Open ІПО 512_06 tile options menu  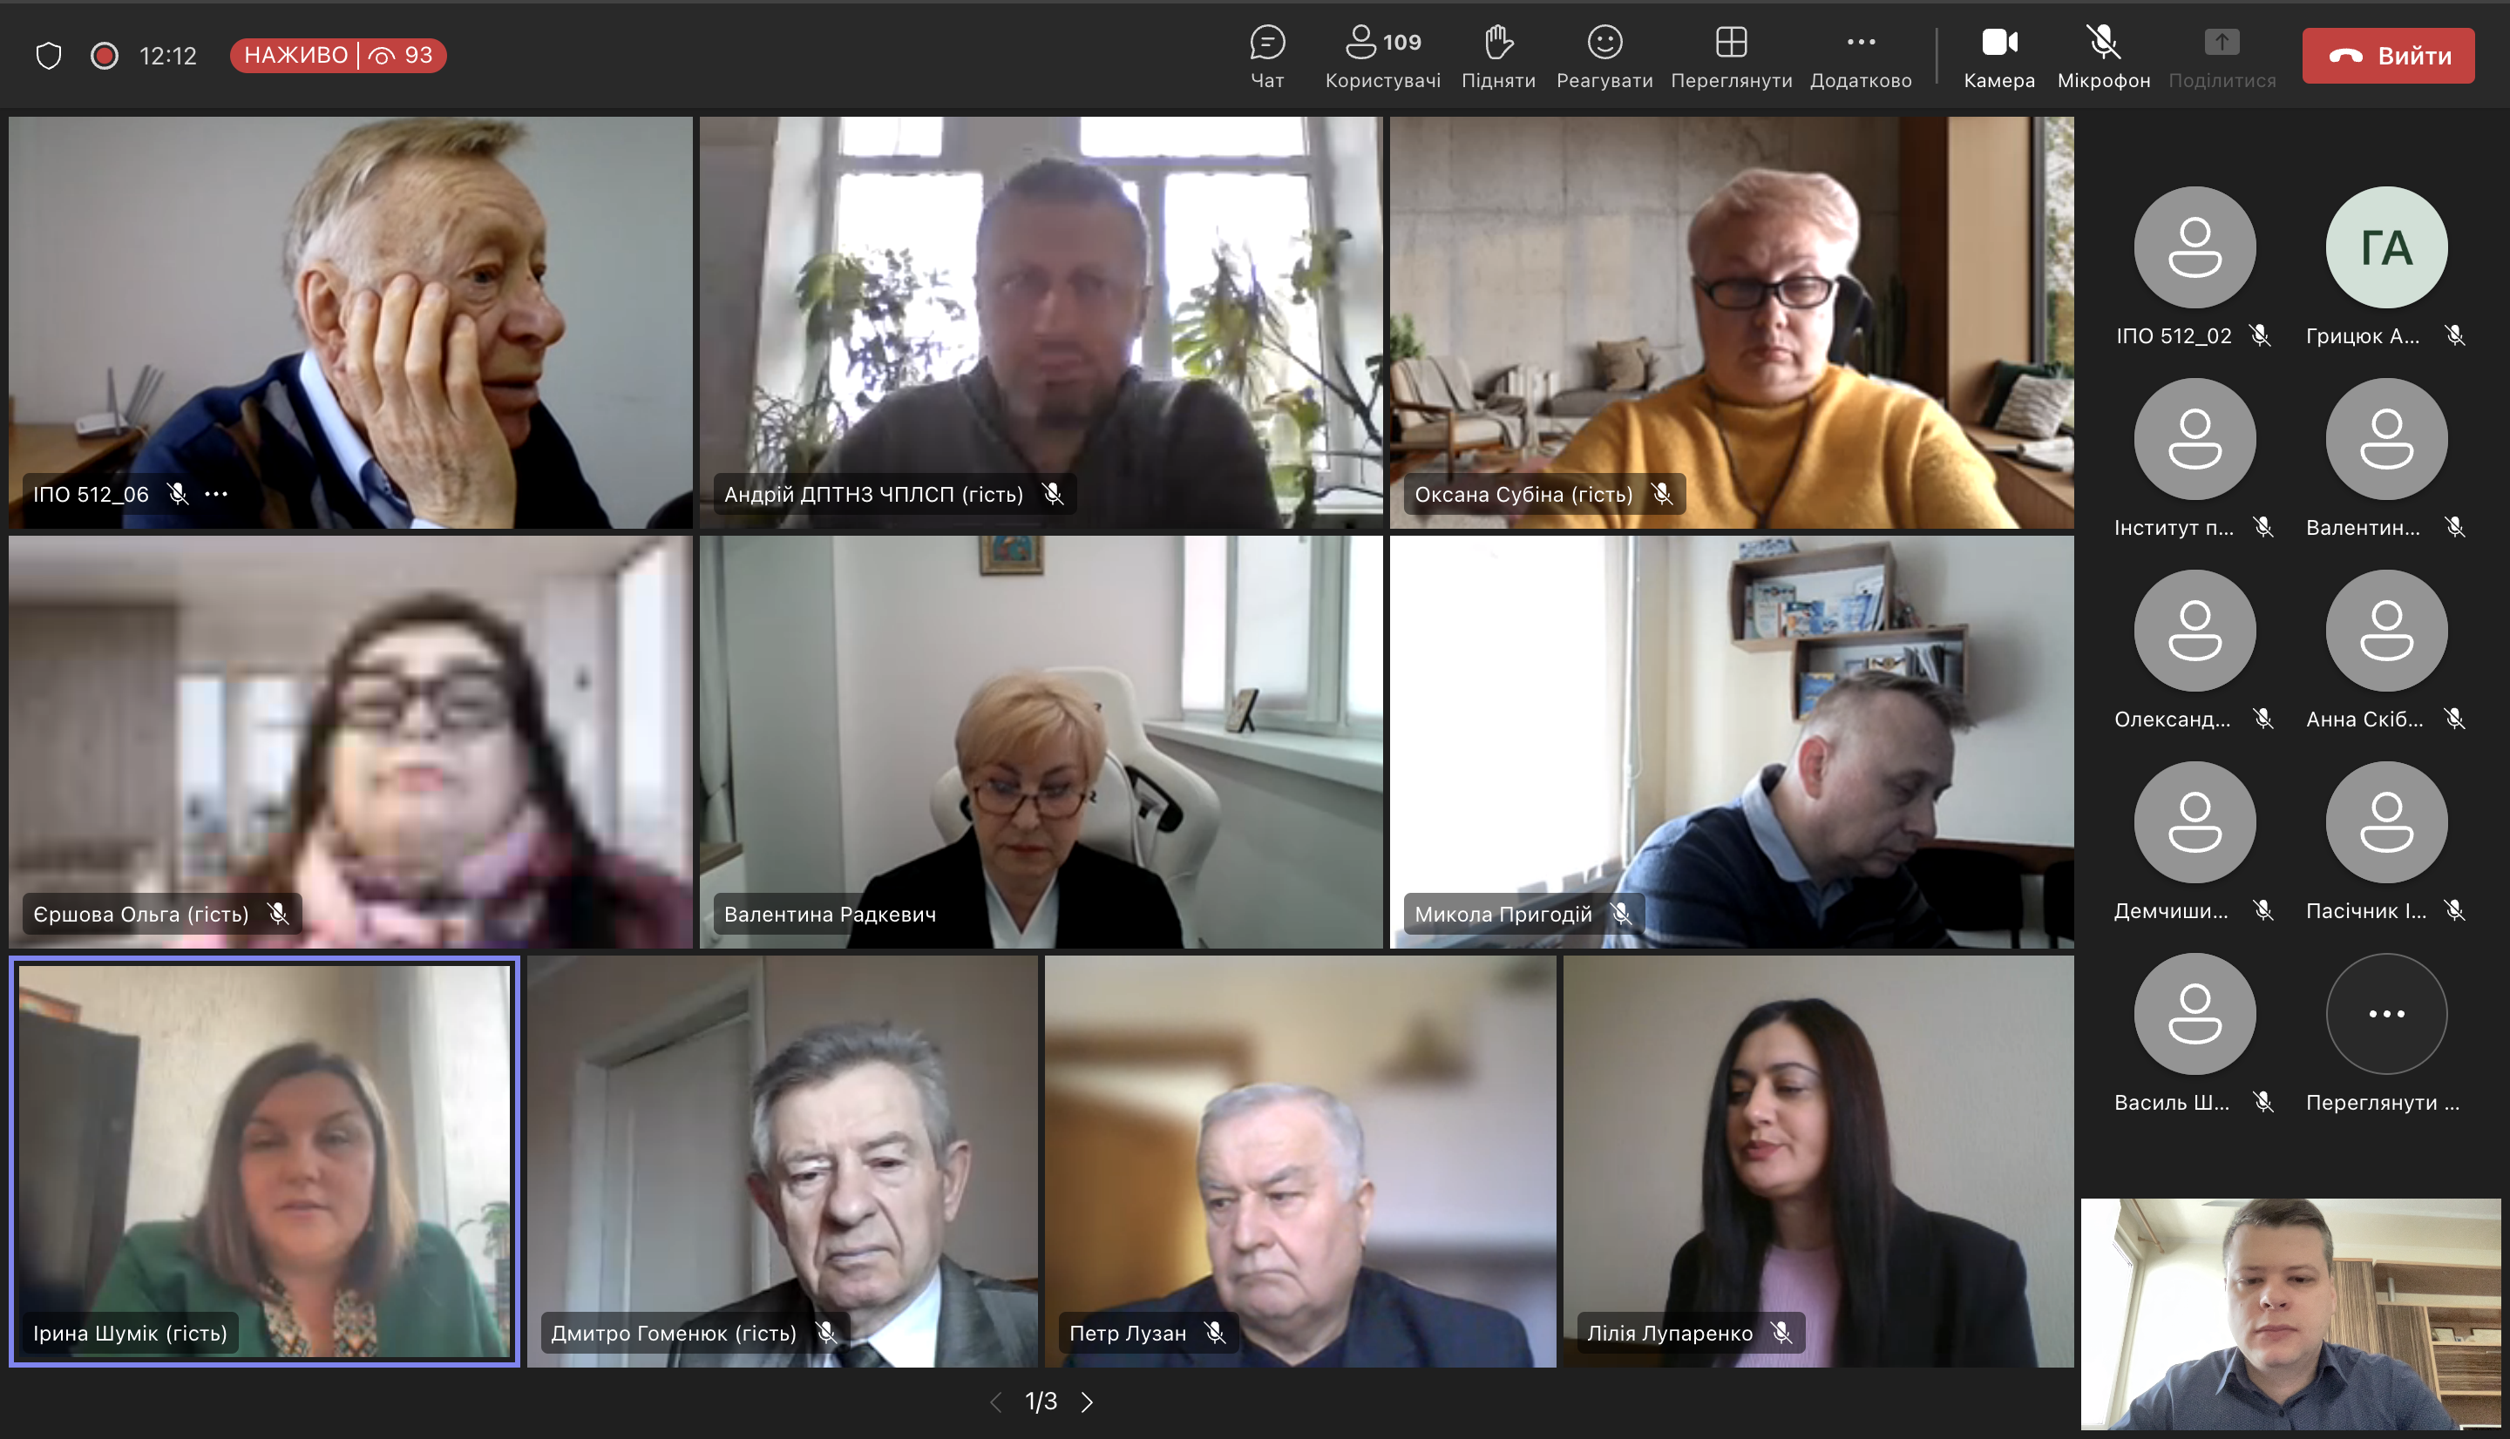click(x=216, y=494)
